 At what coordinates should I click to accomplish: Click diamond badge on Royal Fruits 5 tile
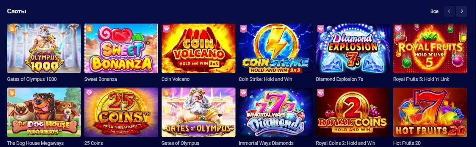[398, 29]
